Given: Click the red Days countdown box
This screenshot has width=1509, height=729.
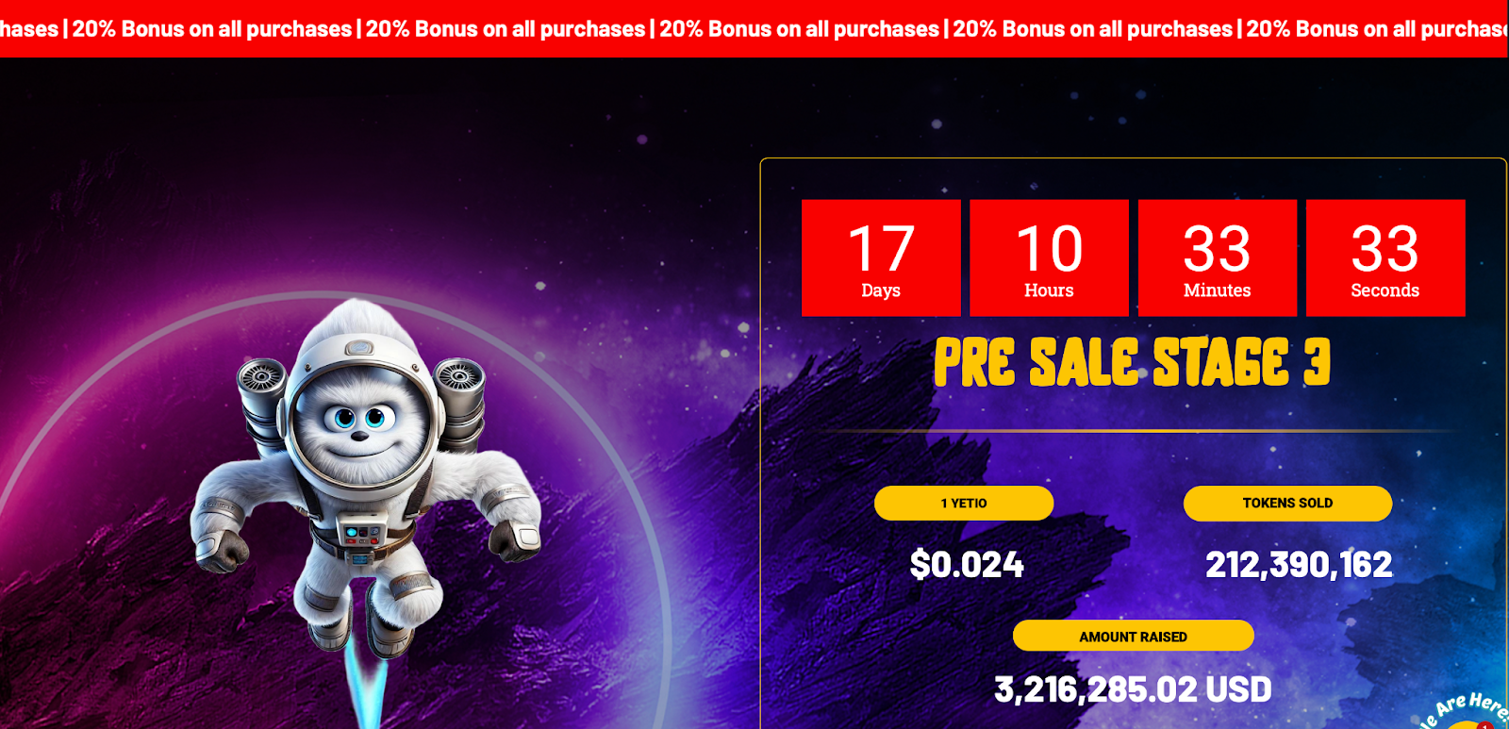Looking at the screenshot, I should point(881,257).
